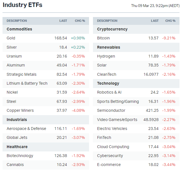Sort left table by CHG % header

coord(80,21)
